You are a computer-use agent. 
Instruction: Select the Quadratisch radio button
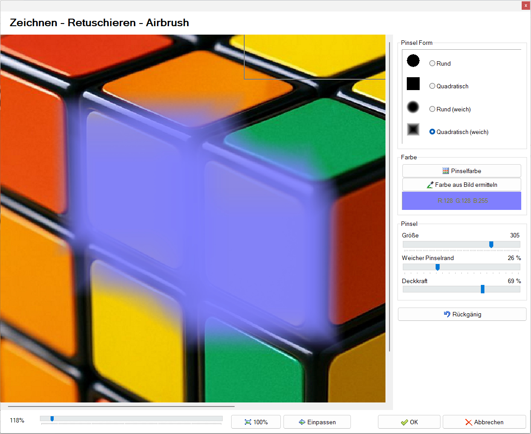pyautogui.click(x=432, y=86)
